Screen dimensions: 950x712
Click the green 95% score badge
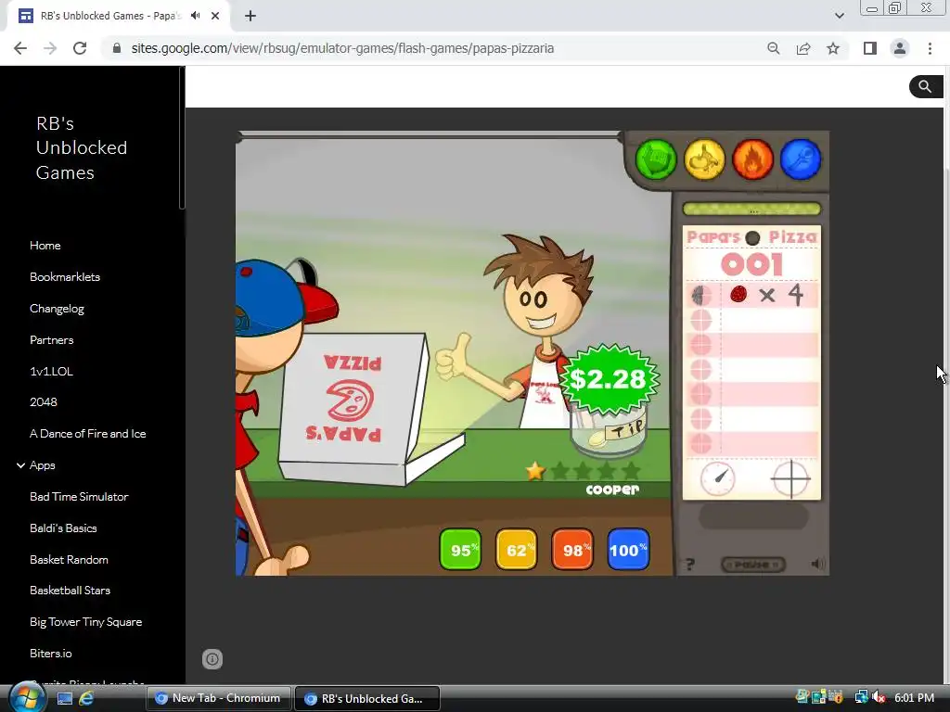tap(460, 550)
